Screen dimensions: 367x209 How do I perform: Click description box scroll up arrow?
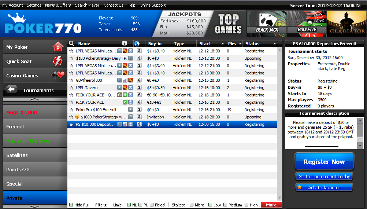coord(360,121)
